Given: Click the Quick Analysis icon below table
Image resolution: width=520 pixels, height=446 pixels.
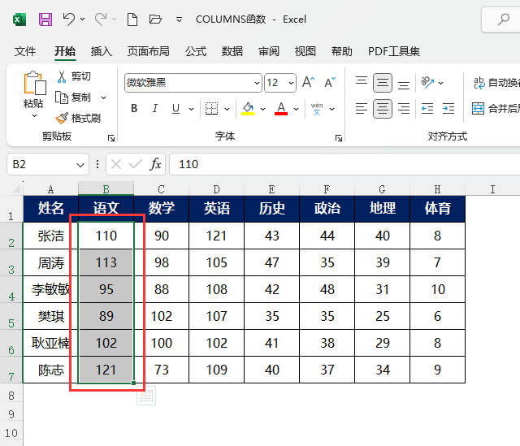Looking at the screenshot, I should (x=146, y=396).
